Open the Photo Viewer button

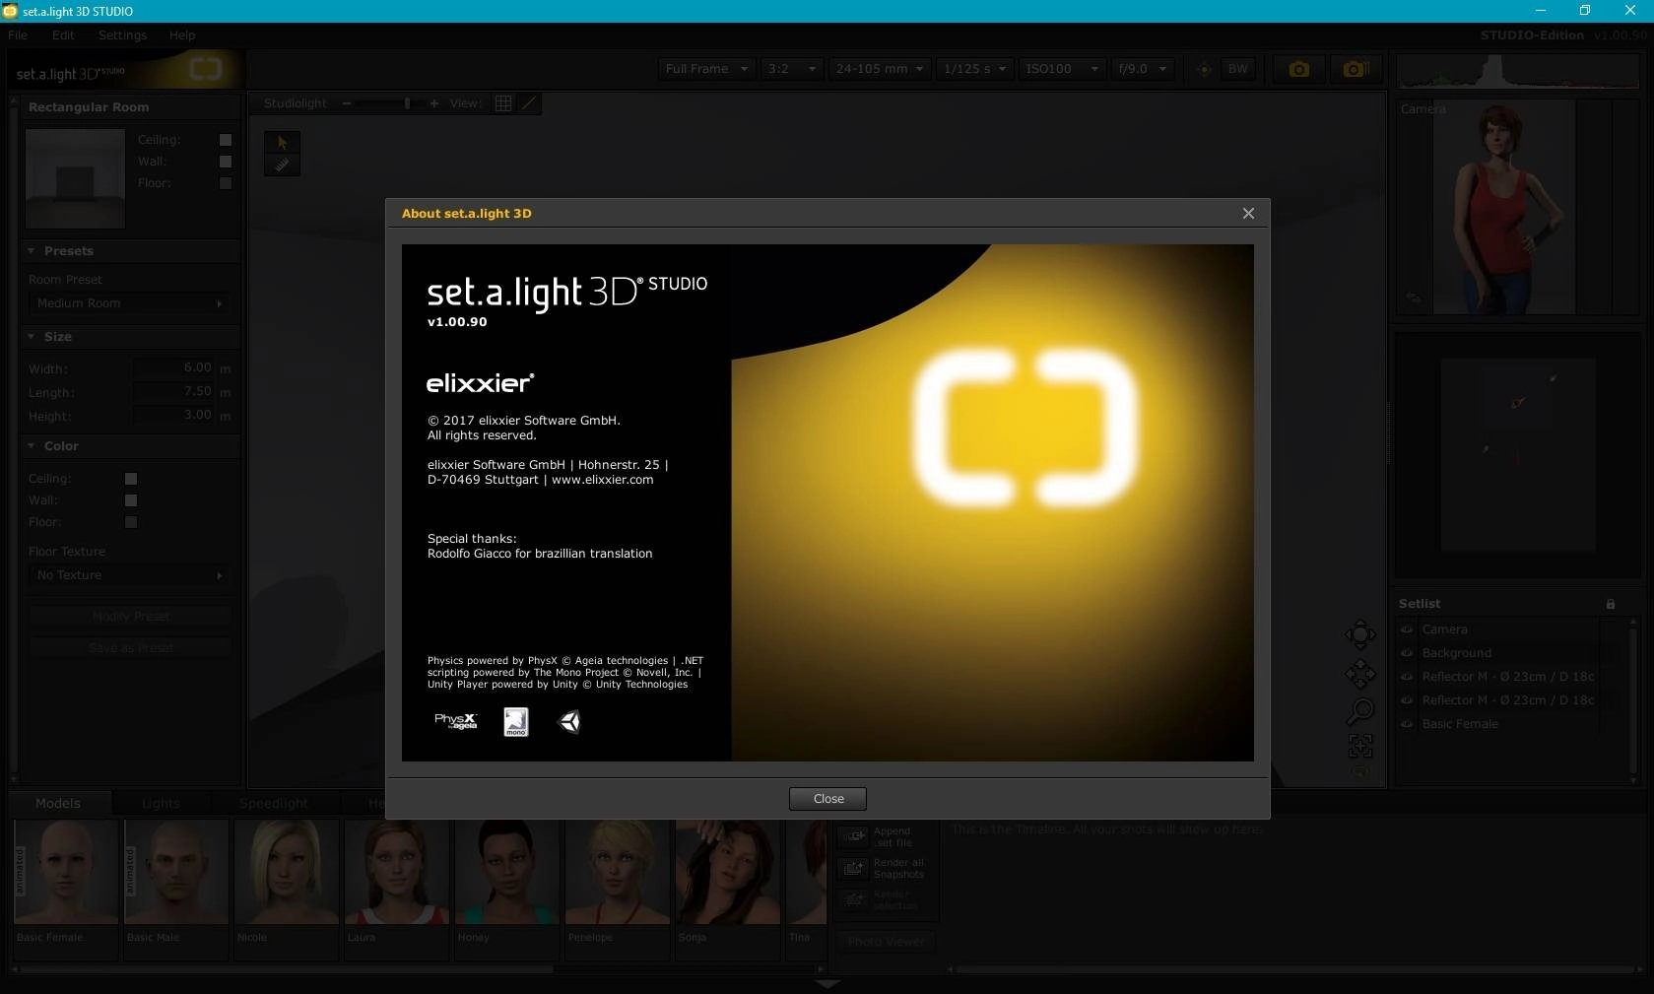click(x=886, y=942)
